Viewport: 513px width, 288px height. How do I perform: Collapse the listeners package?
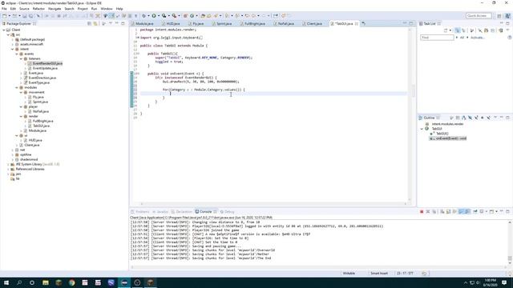point(22,58)
